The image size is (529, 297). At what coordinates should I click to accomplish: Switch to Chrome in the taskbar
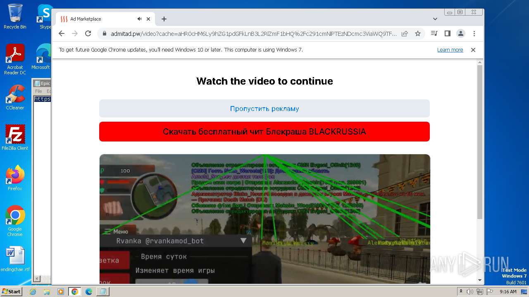[x=75, y=292]
